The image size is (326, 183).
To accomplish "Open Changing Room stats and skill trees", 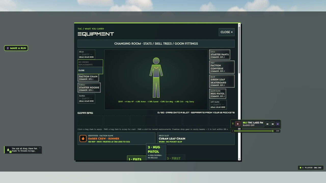I will (156, 43).
